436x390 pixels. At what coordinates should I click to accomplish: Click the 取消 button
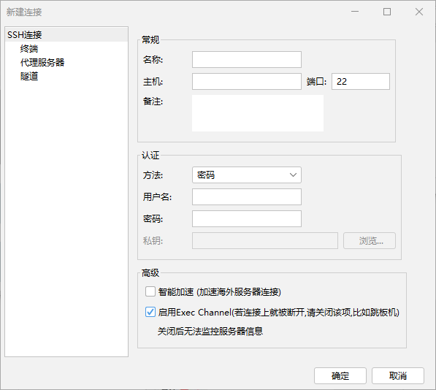click(x=398, y=376)
